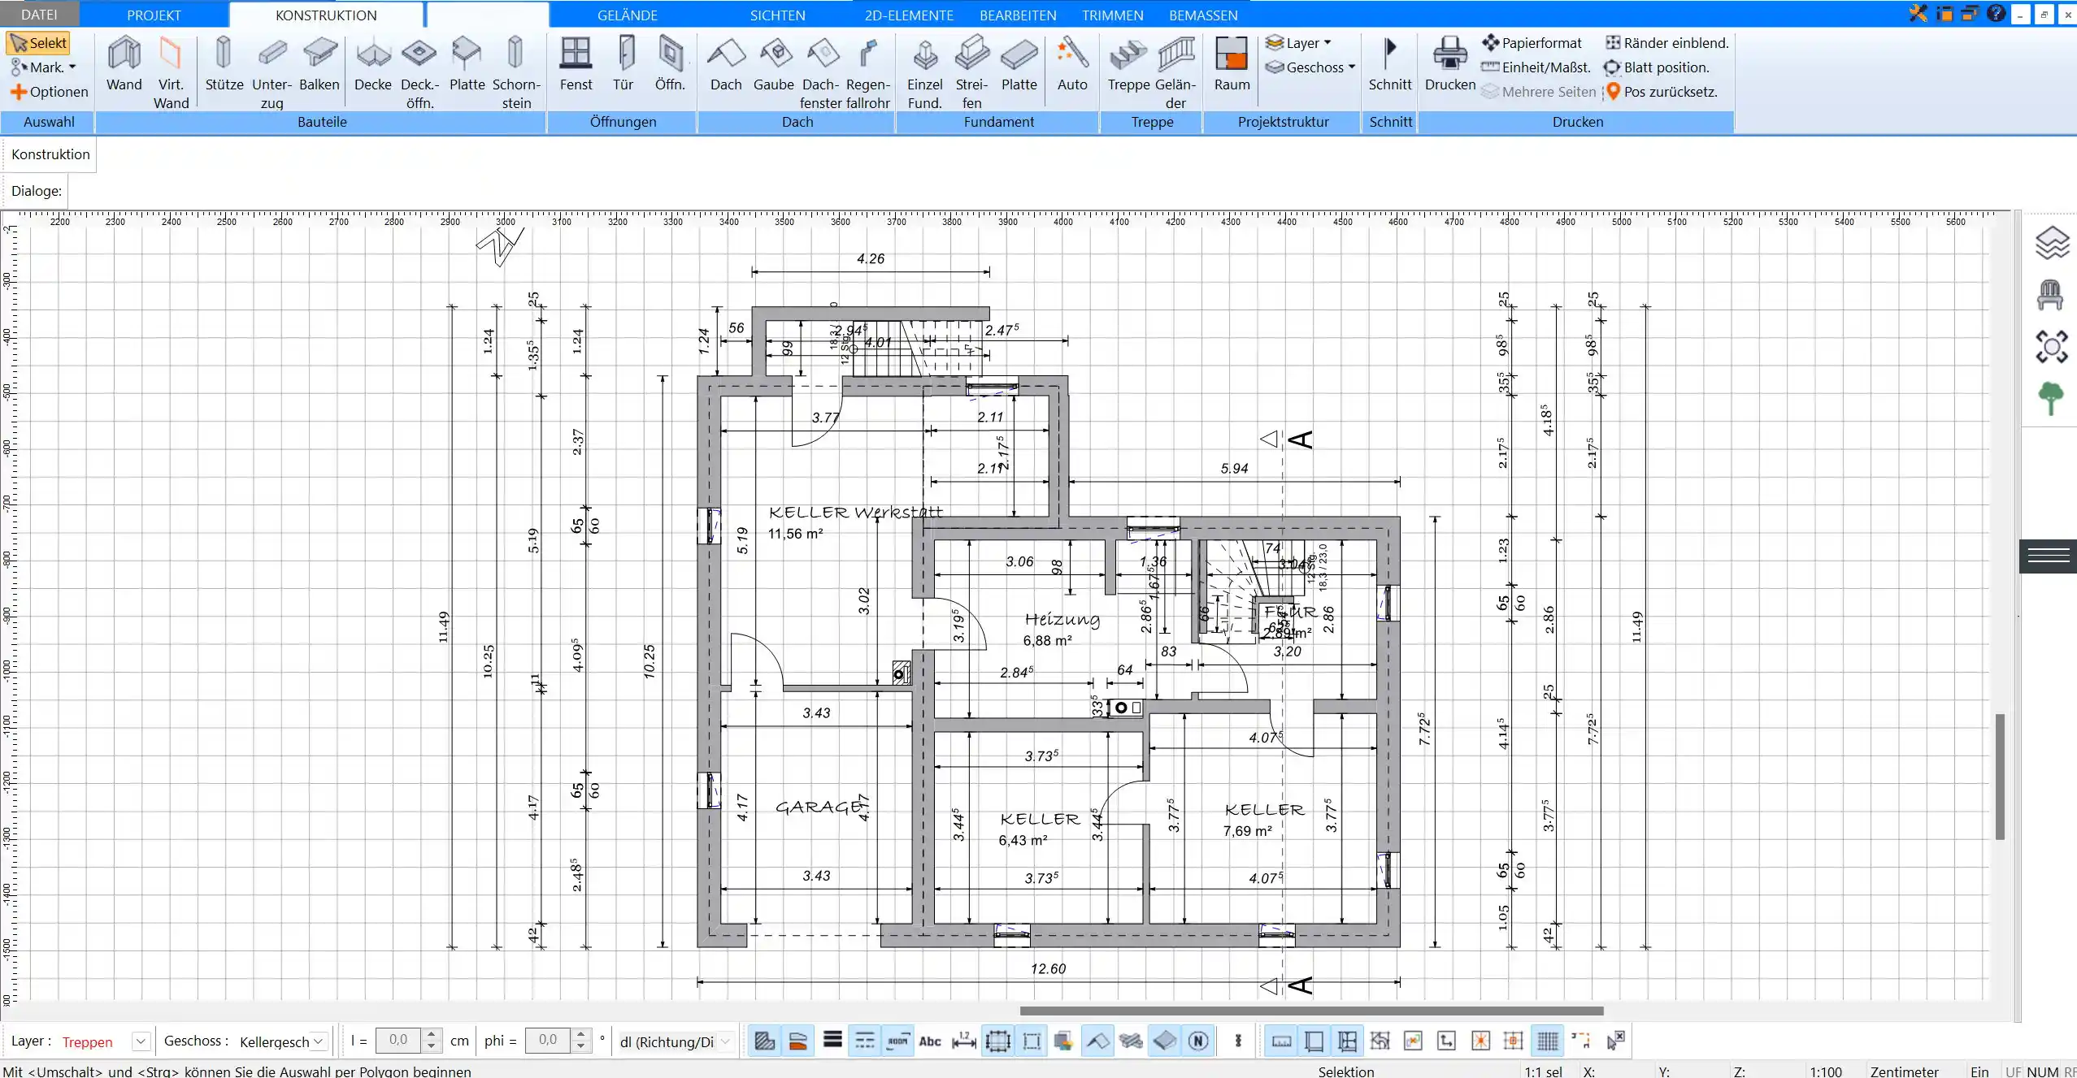Switch to the GELÄNDE tab

[627, 15]
